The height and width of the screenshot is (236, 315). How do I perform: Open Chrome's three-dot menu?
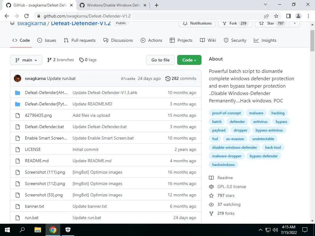tap(308, 16)
